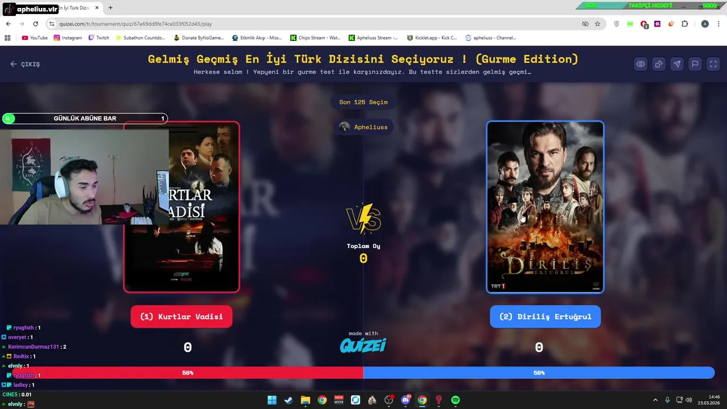The image size is (727, 409).
Task: Open the Chips Stream bookmark
Action: point(315,38)
